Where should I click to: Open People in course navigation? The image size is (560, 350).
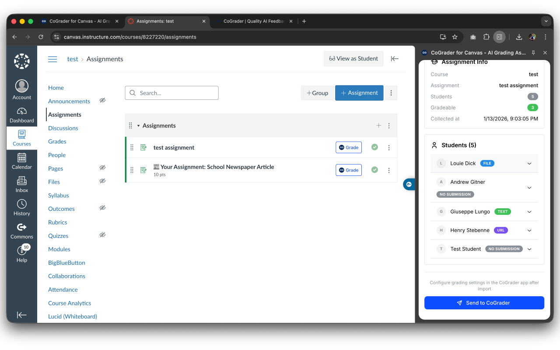(57, 155)
